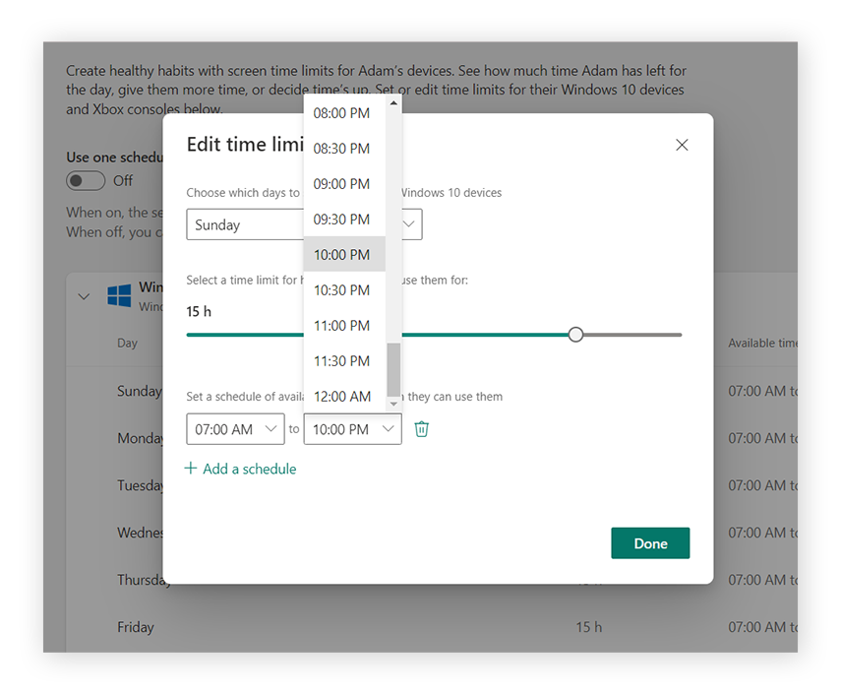Select 12:00 AM from the time list
Viewport: 841px width, 695px height.
[342, 396]
